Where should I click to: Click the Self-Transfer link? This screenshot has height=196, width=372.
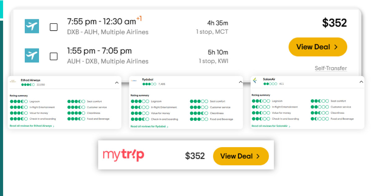pyautogui.click(x=331, y=68)
